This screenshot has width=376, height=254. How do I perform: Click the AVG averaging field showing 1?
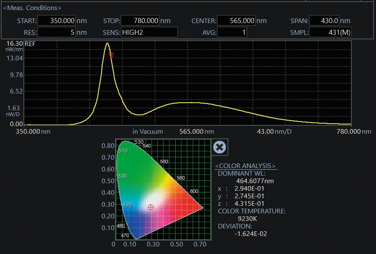click(232, 32)
